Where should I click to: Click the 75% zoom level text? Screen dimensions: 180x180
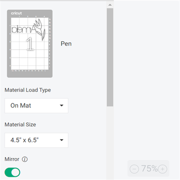149,168
